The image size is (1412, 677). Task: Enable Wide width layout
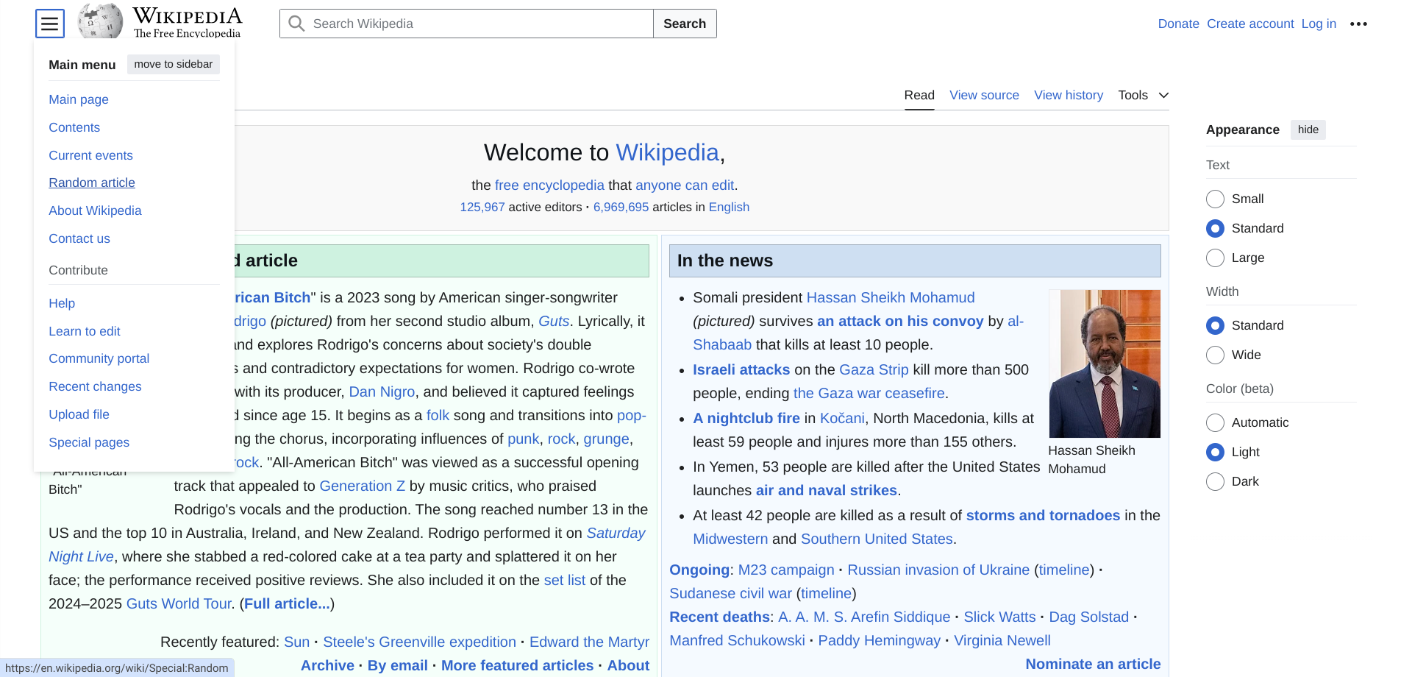pyautogui.click(x=1215, y=355)
